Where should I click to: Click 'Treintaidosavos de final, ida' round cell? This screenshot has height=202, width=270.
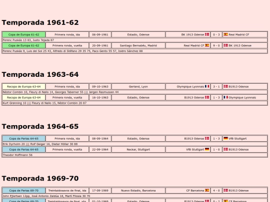[x=67, y=191]
